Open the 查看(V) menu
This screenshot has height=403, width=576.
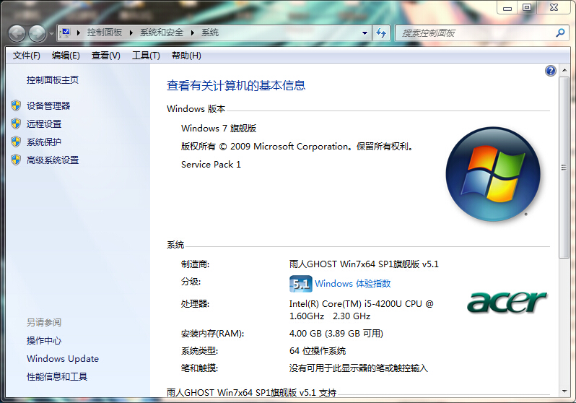pos(106,56)
